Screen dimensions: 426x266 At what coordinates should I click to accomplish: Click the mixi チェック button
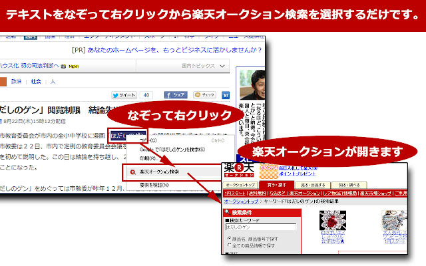pyautogui.click(x=204, y=94)
